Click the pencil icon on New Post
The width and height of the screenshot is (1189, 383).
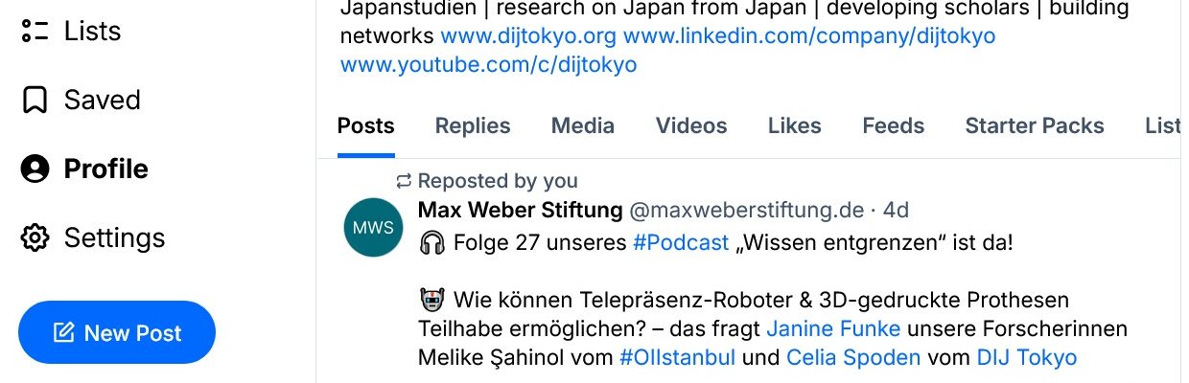(x=63, y=333)
